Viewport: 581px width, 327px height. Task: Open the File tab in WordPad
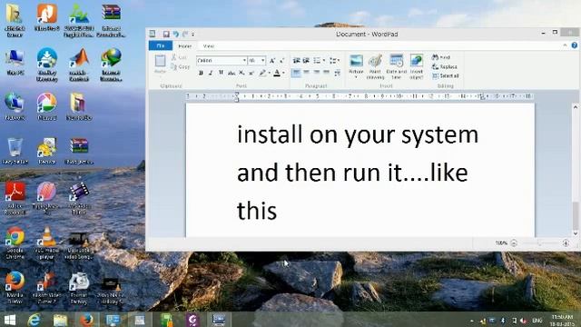coord(161,45)
